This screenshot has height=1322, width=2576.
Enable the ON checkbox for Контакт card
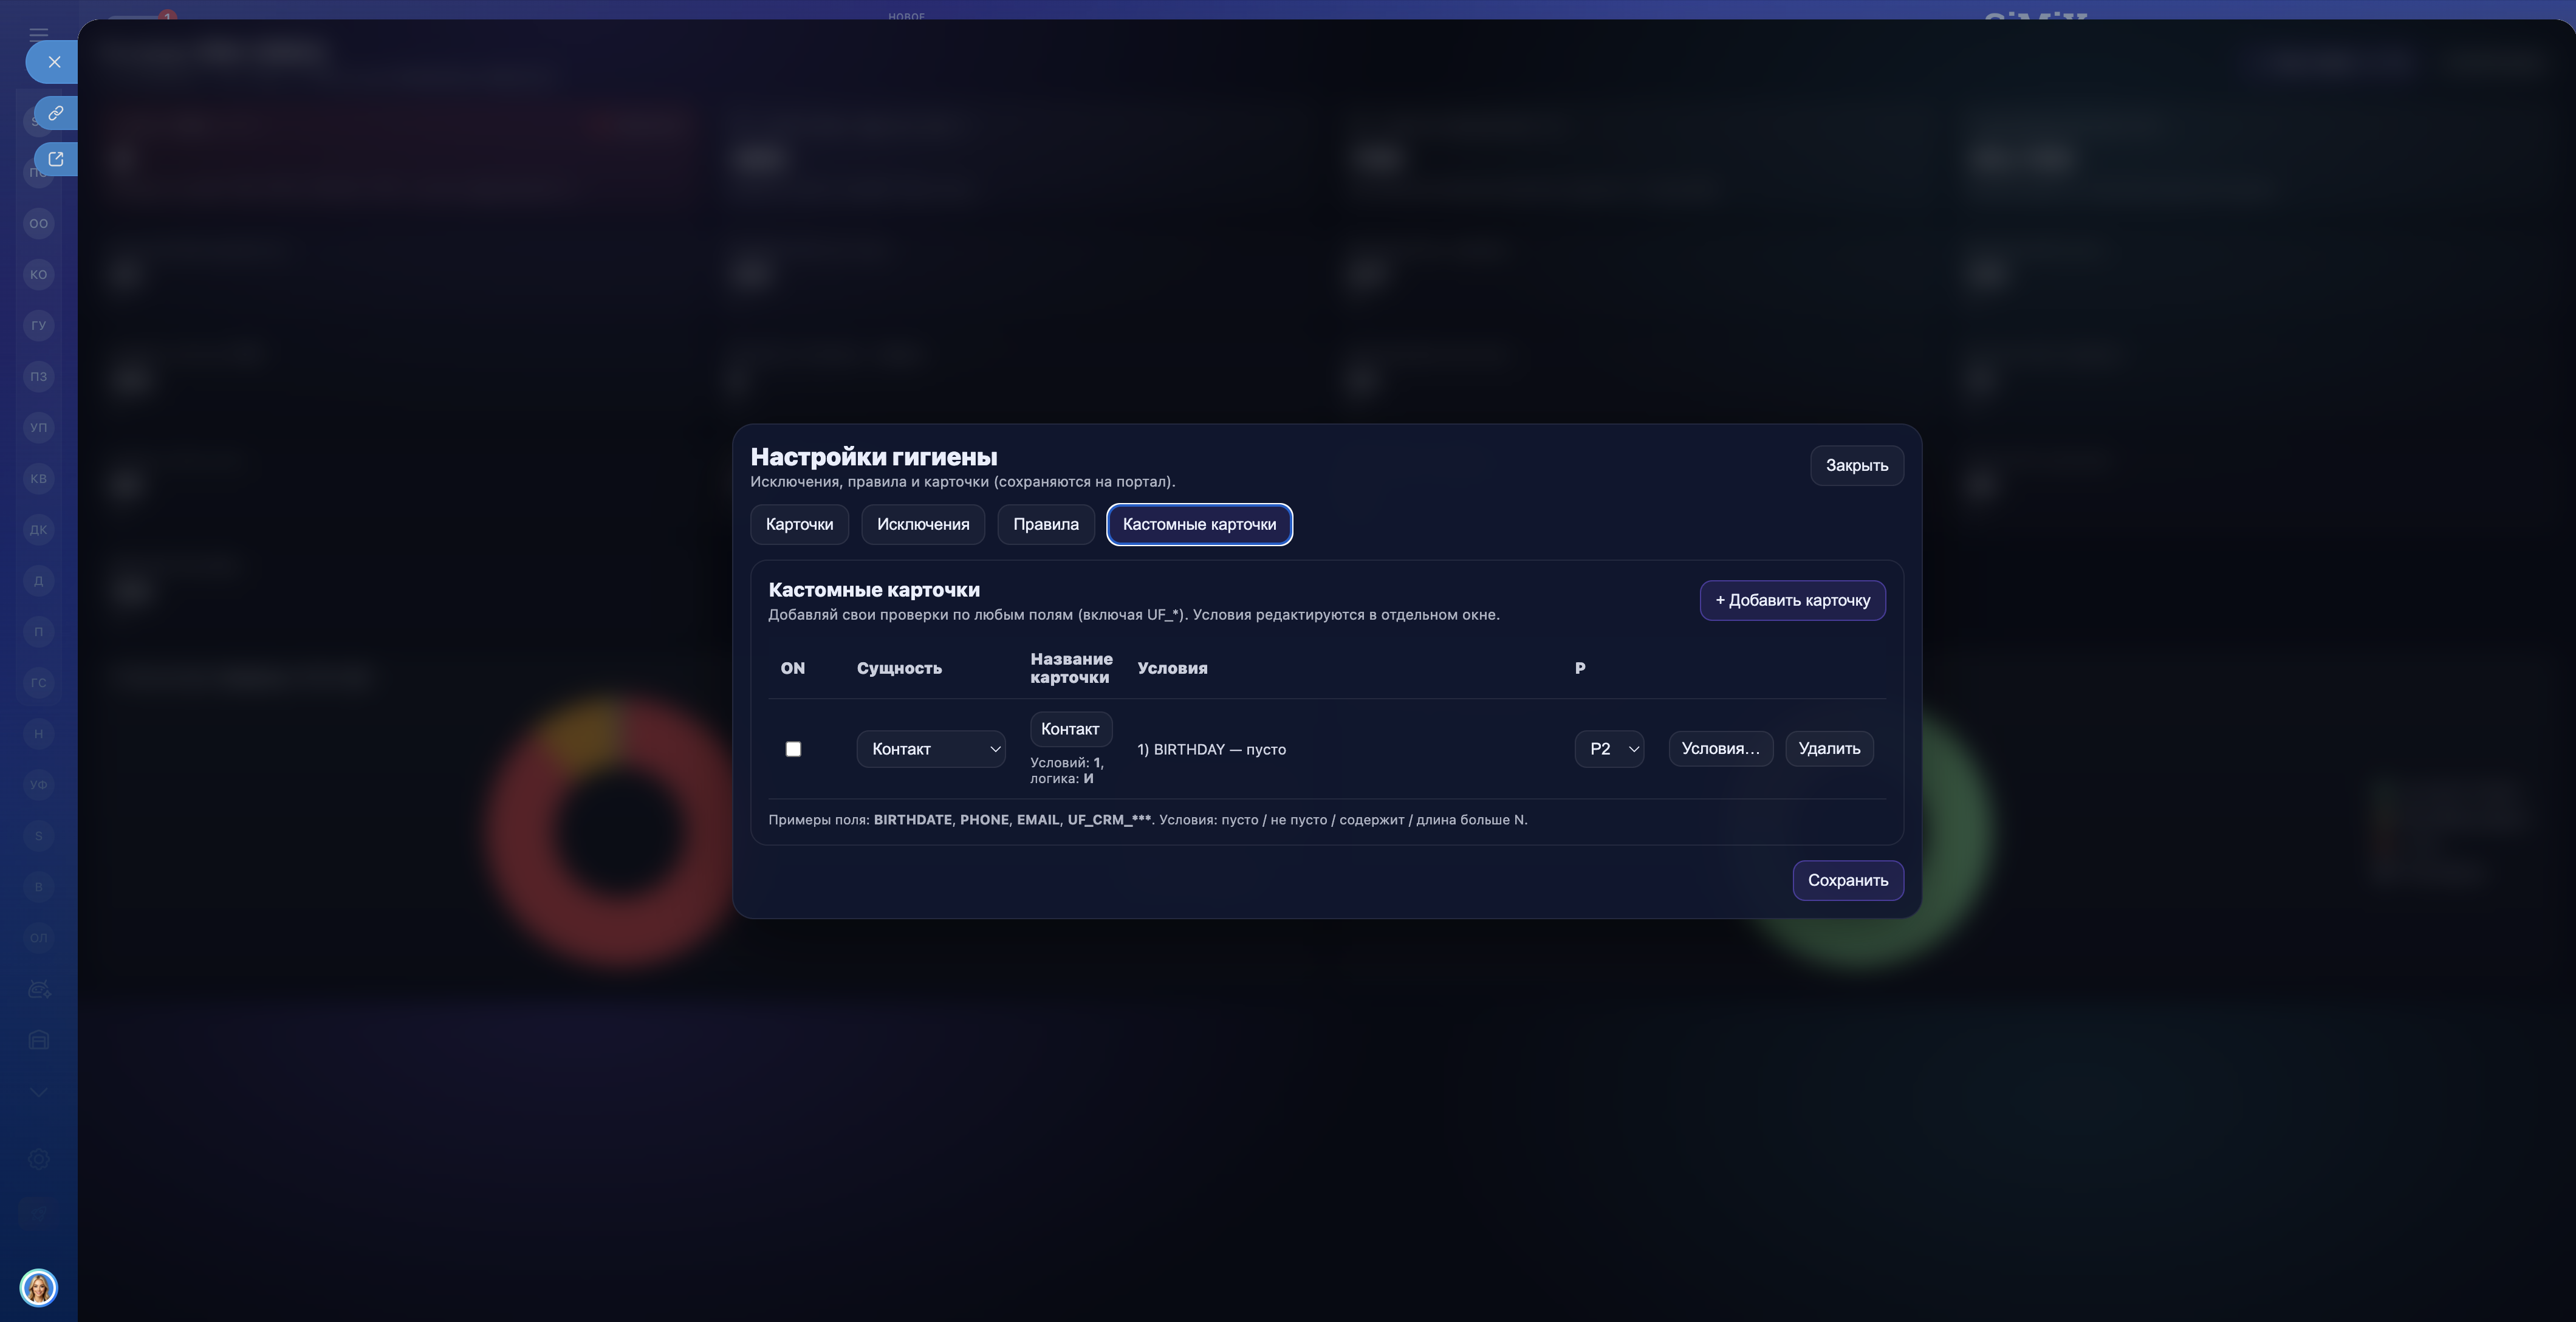[x=793, y=749]
